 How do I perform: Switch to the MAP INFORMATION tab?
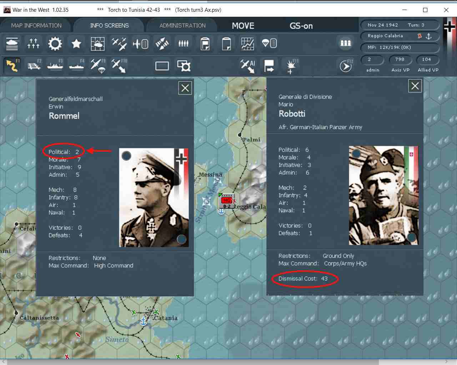coord(36,26)
